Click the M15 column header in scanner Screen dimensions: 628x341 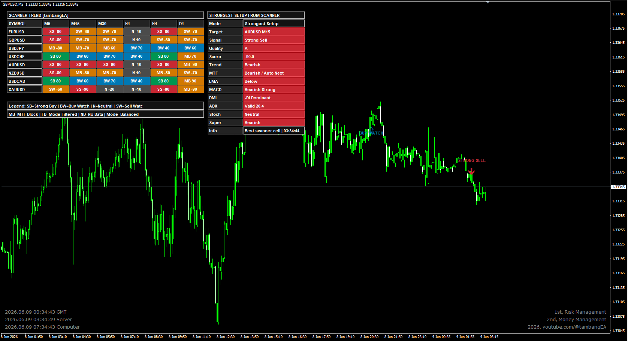pos(82,24)
